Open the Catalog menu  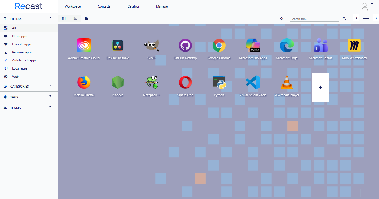pyautogui.click(x=133, y=6)
